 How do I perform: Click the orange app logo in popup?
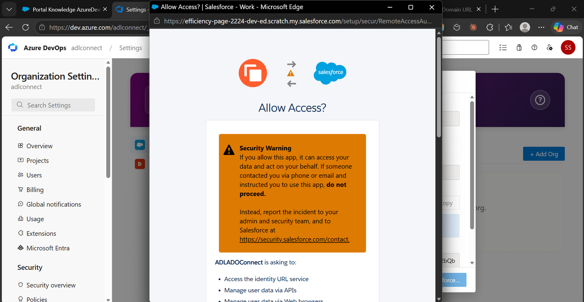253,73
